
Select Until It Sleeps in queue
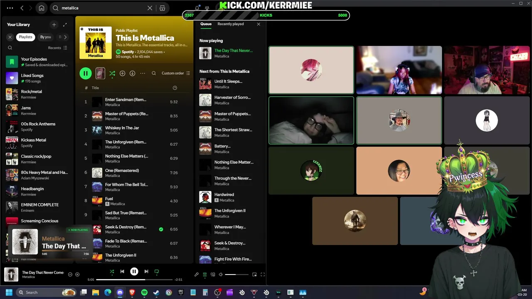(230, 84)
